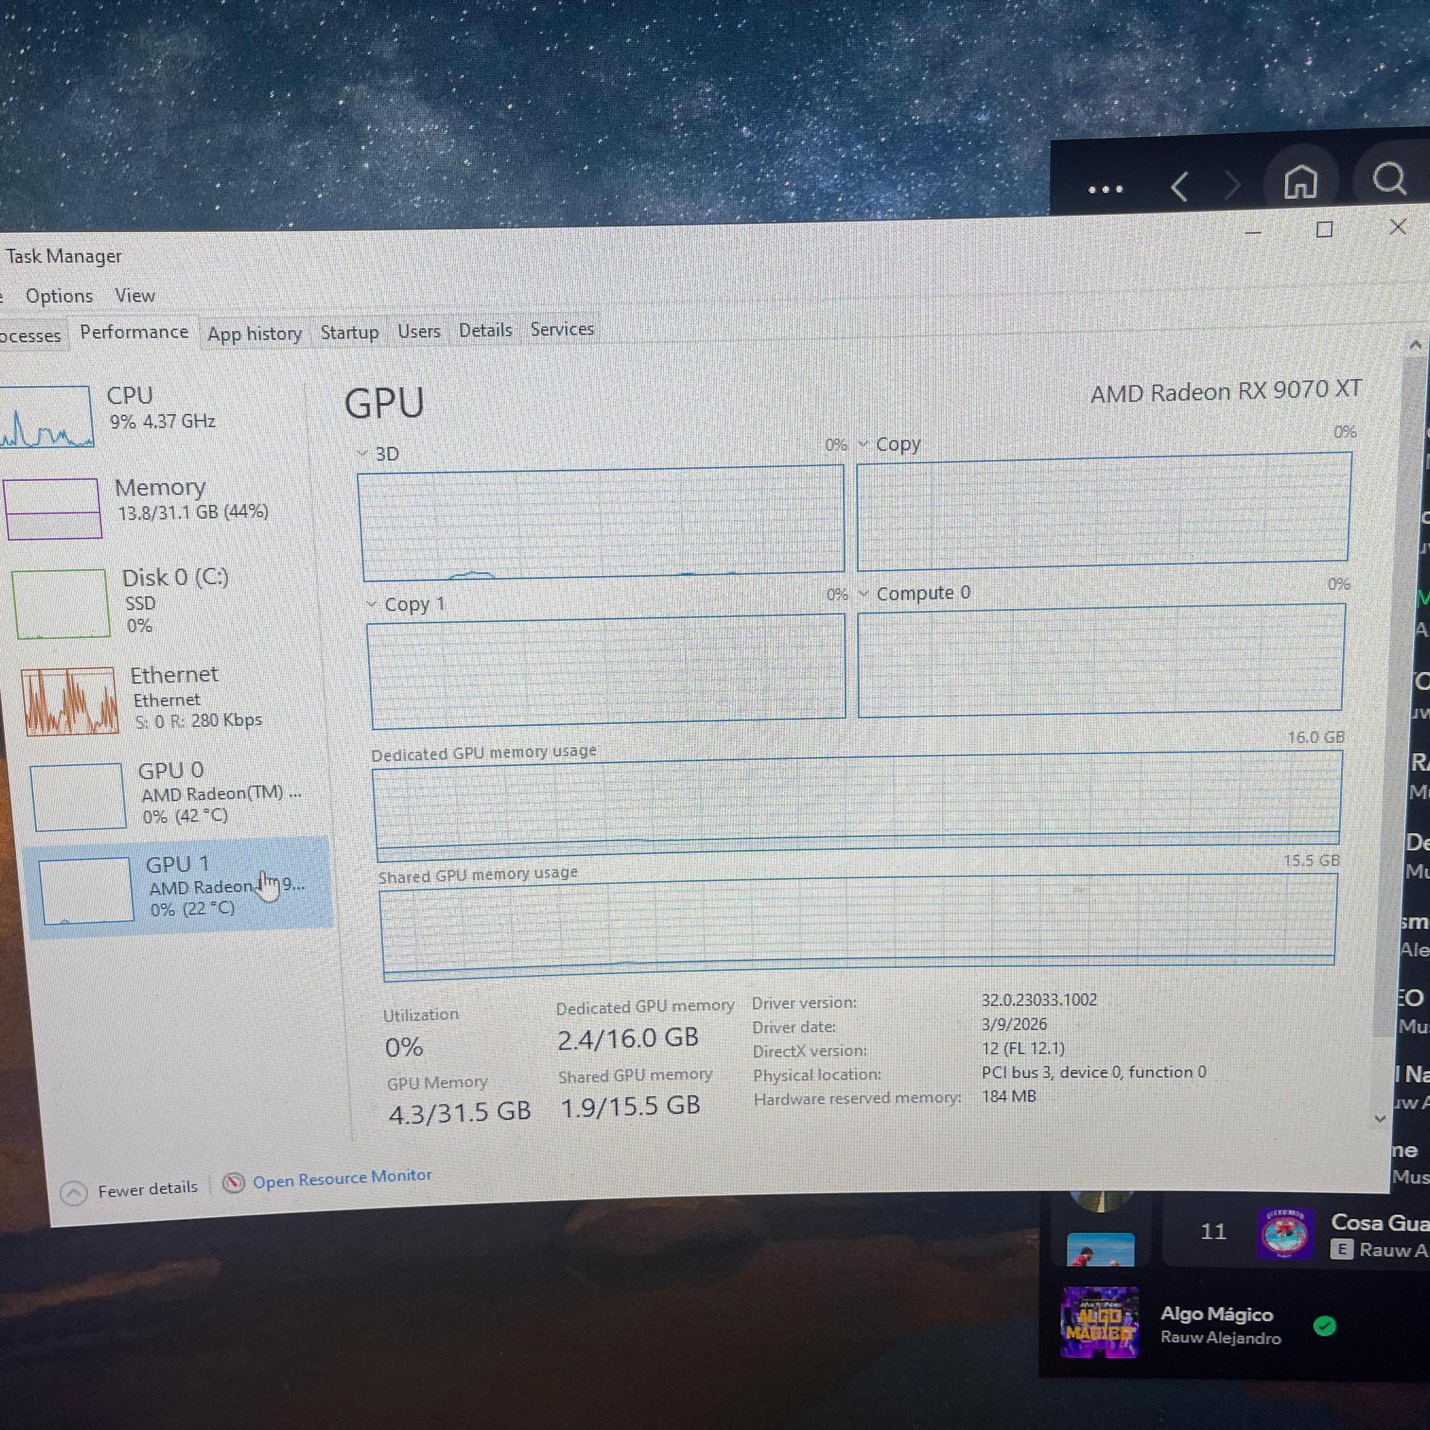The image size is (1430, 1430).
Task: Click the green saved checkmark icon
Action: [x=1325, y=1326]
